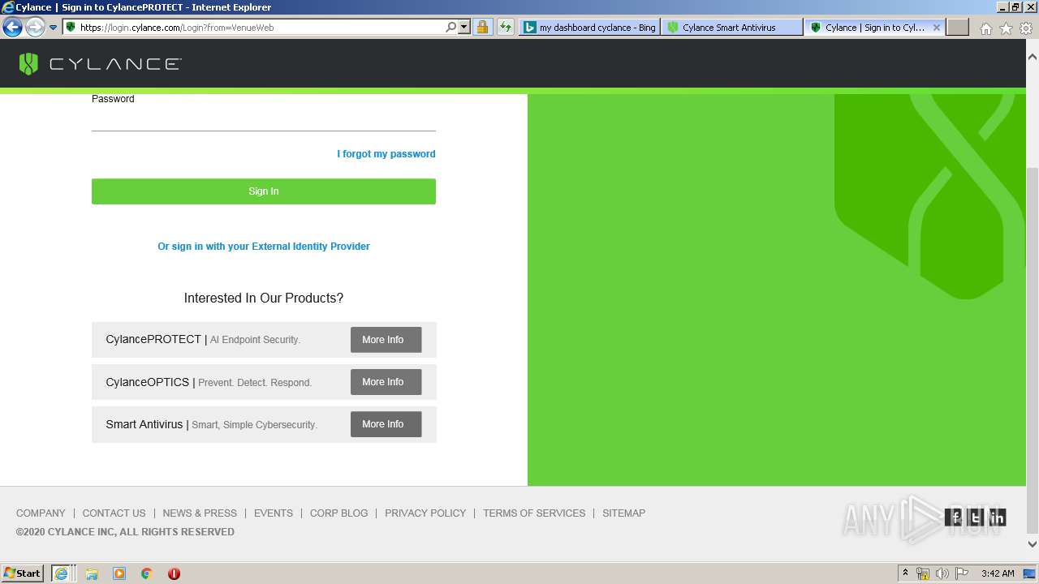The image size is (1039, 584).
Task: Click the network tray icon
Action: coord(923,573)
